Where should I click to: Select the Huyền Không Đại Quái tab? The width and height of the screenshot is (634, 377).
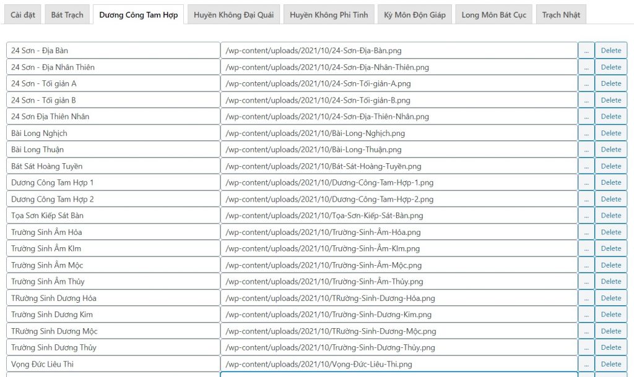pos(233,15)
